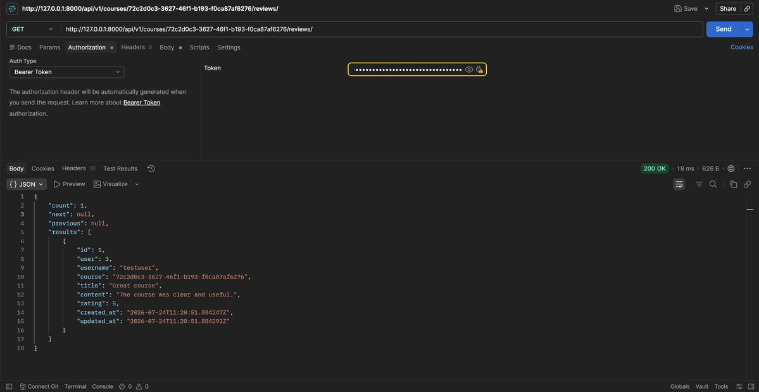The width and height of the screenshot is (759, 392).
Task: Click the "testuser" username value
Action: [139, 268]
